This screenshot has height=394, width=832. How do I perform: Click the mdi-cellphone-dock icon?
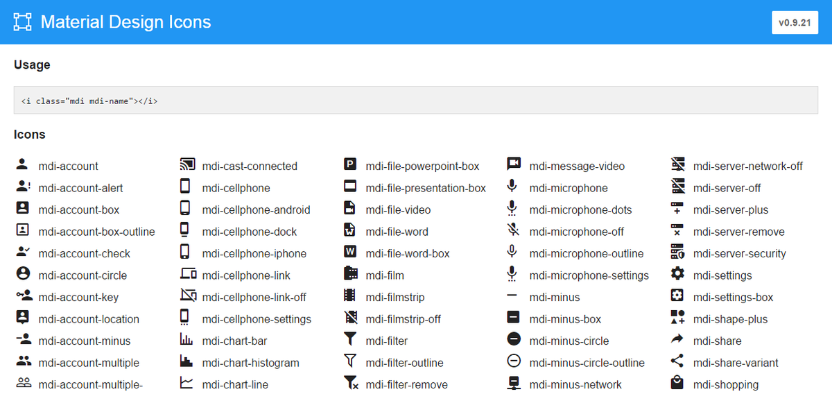coord(185,230)
